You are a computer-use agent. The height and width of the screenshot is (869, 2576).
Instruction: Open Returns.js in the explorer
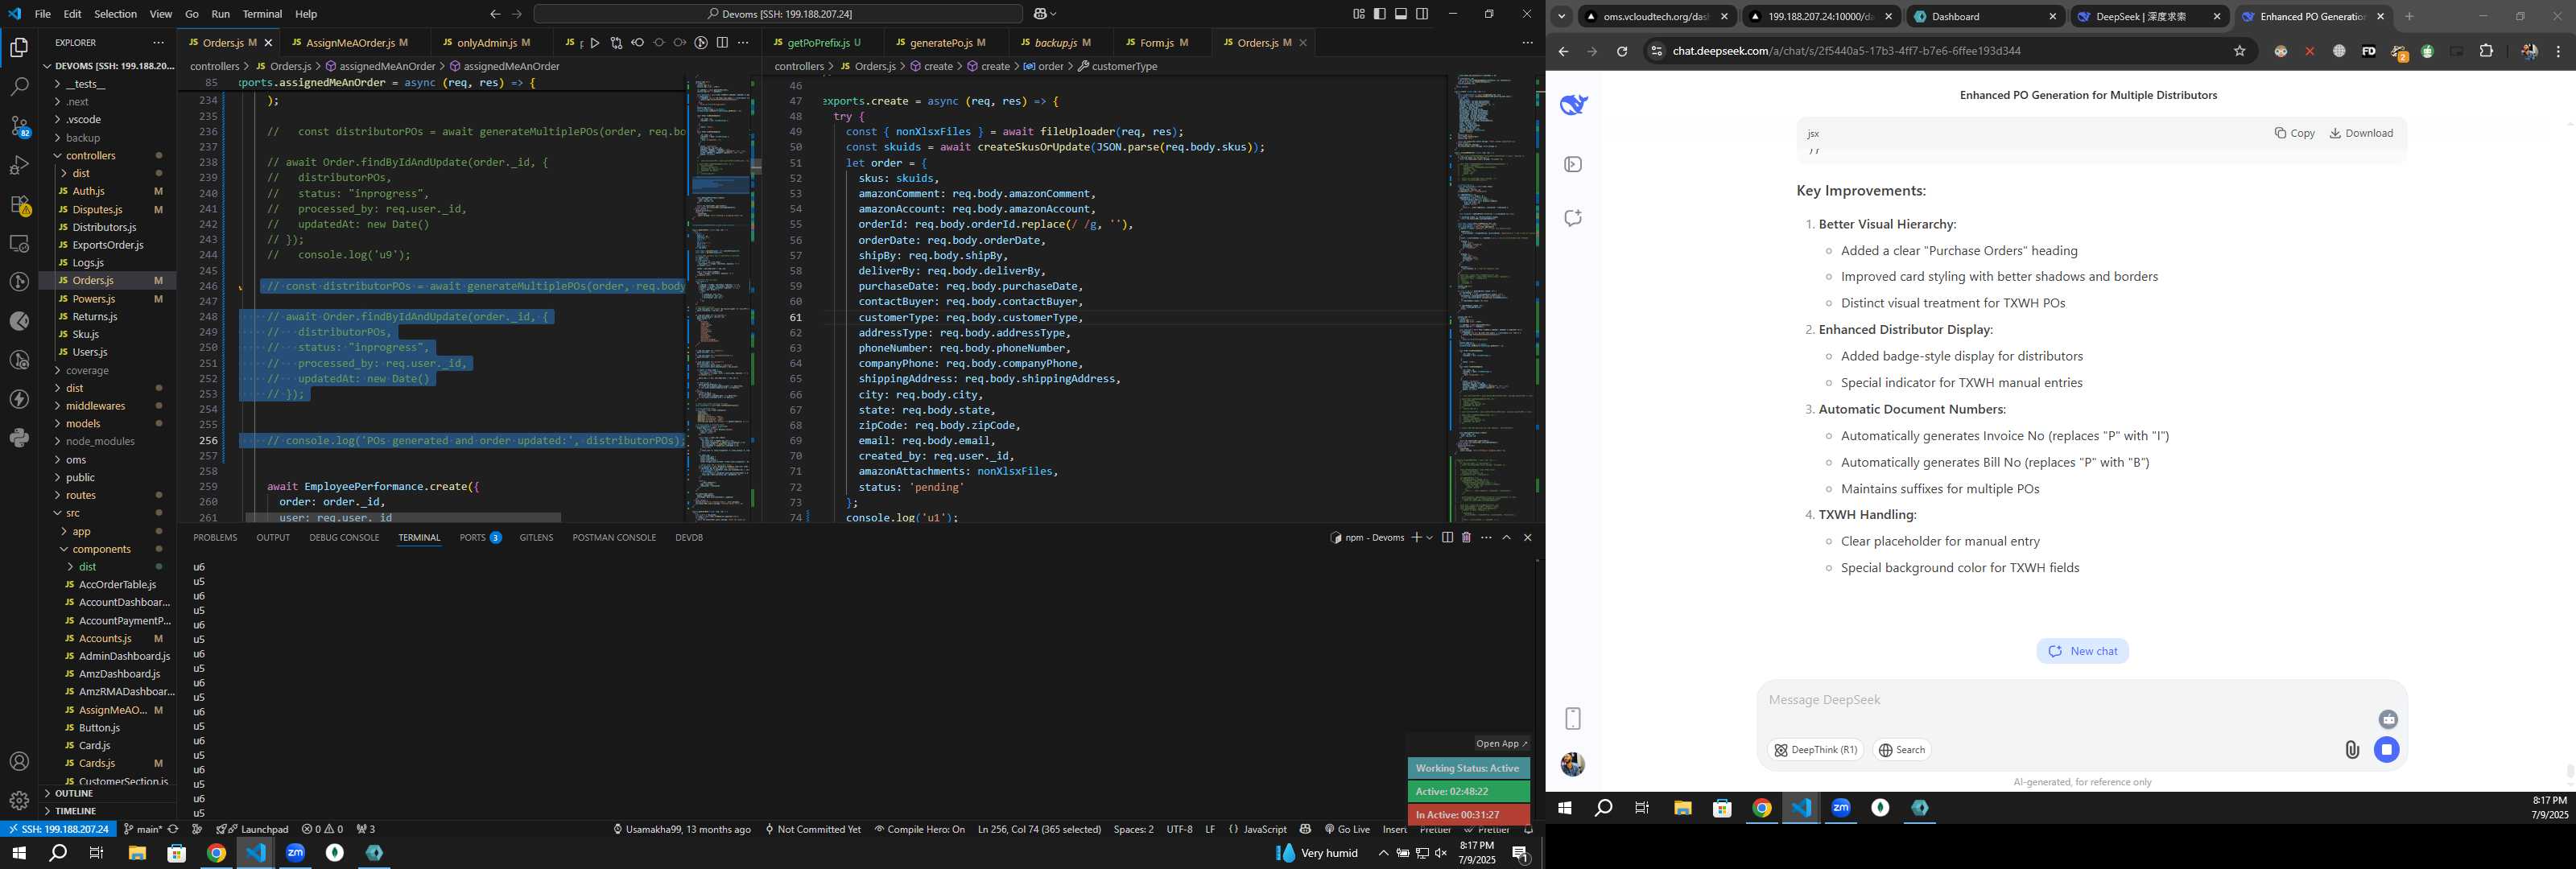[95, 317]
